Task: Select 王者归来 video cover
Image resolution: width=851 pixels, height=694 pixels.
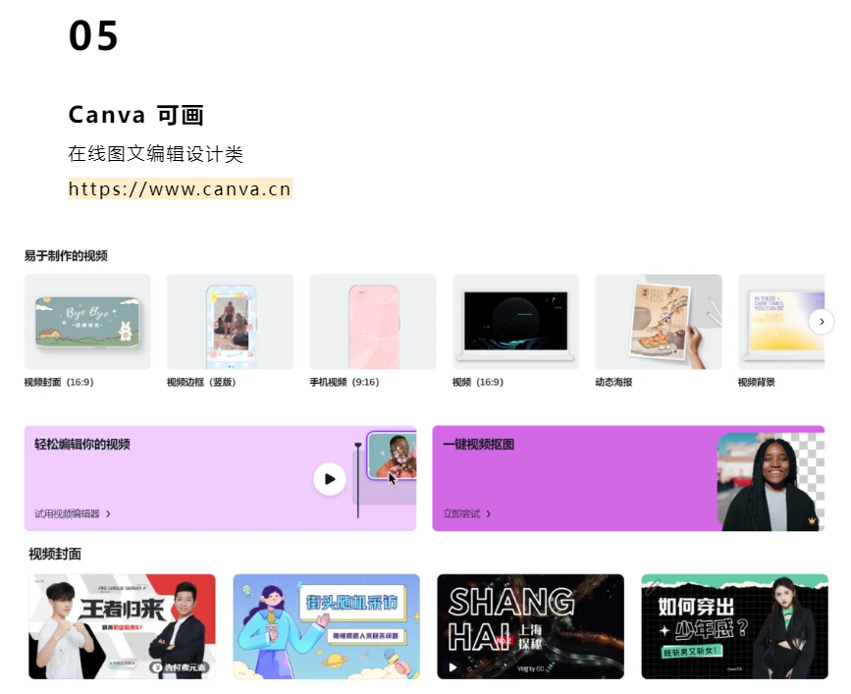Action: (122, 626)
